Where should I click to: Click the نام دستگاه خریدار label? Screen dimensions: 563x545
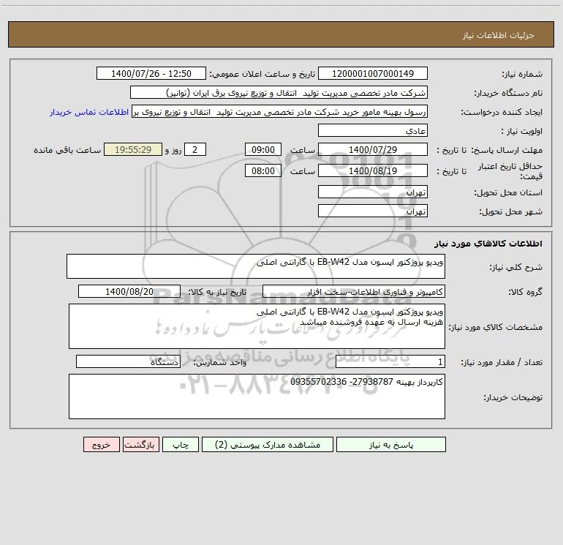(x=508, y=93)
